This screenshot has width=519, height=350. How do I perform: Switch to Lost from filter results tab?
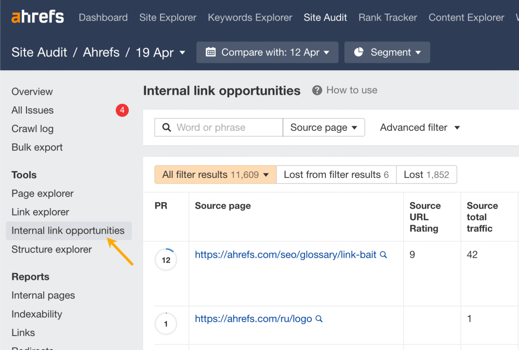point(336,175)
